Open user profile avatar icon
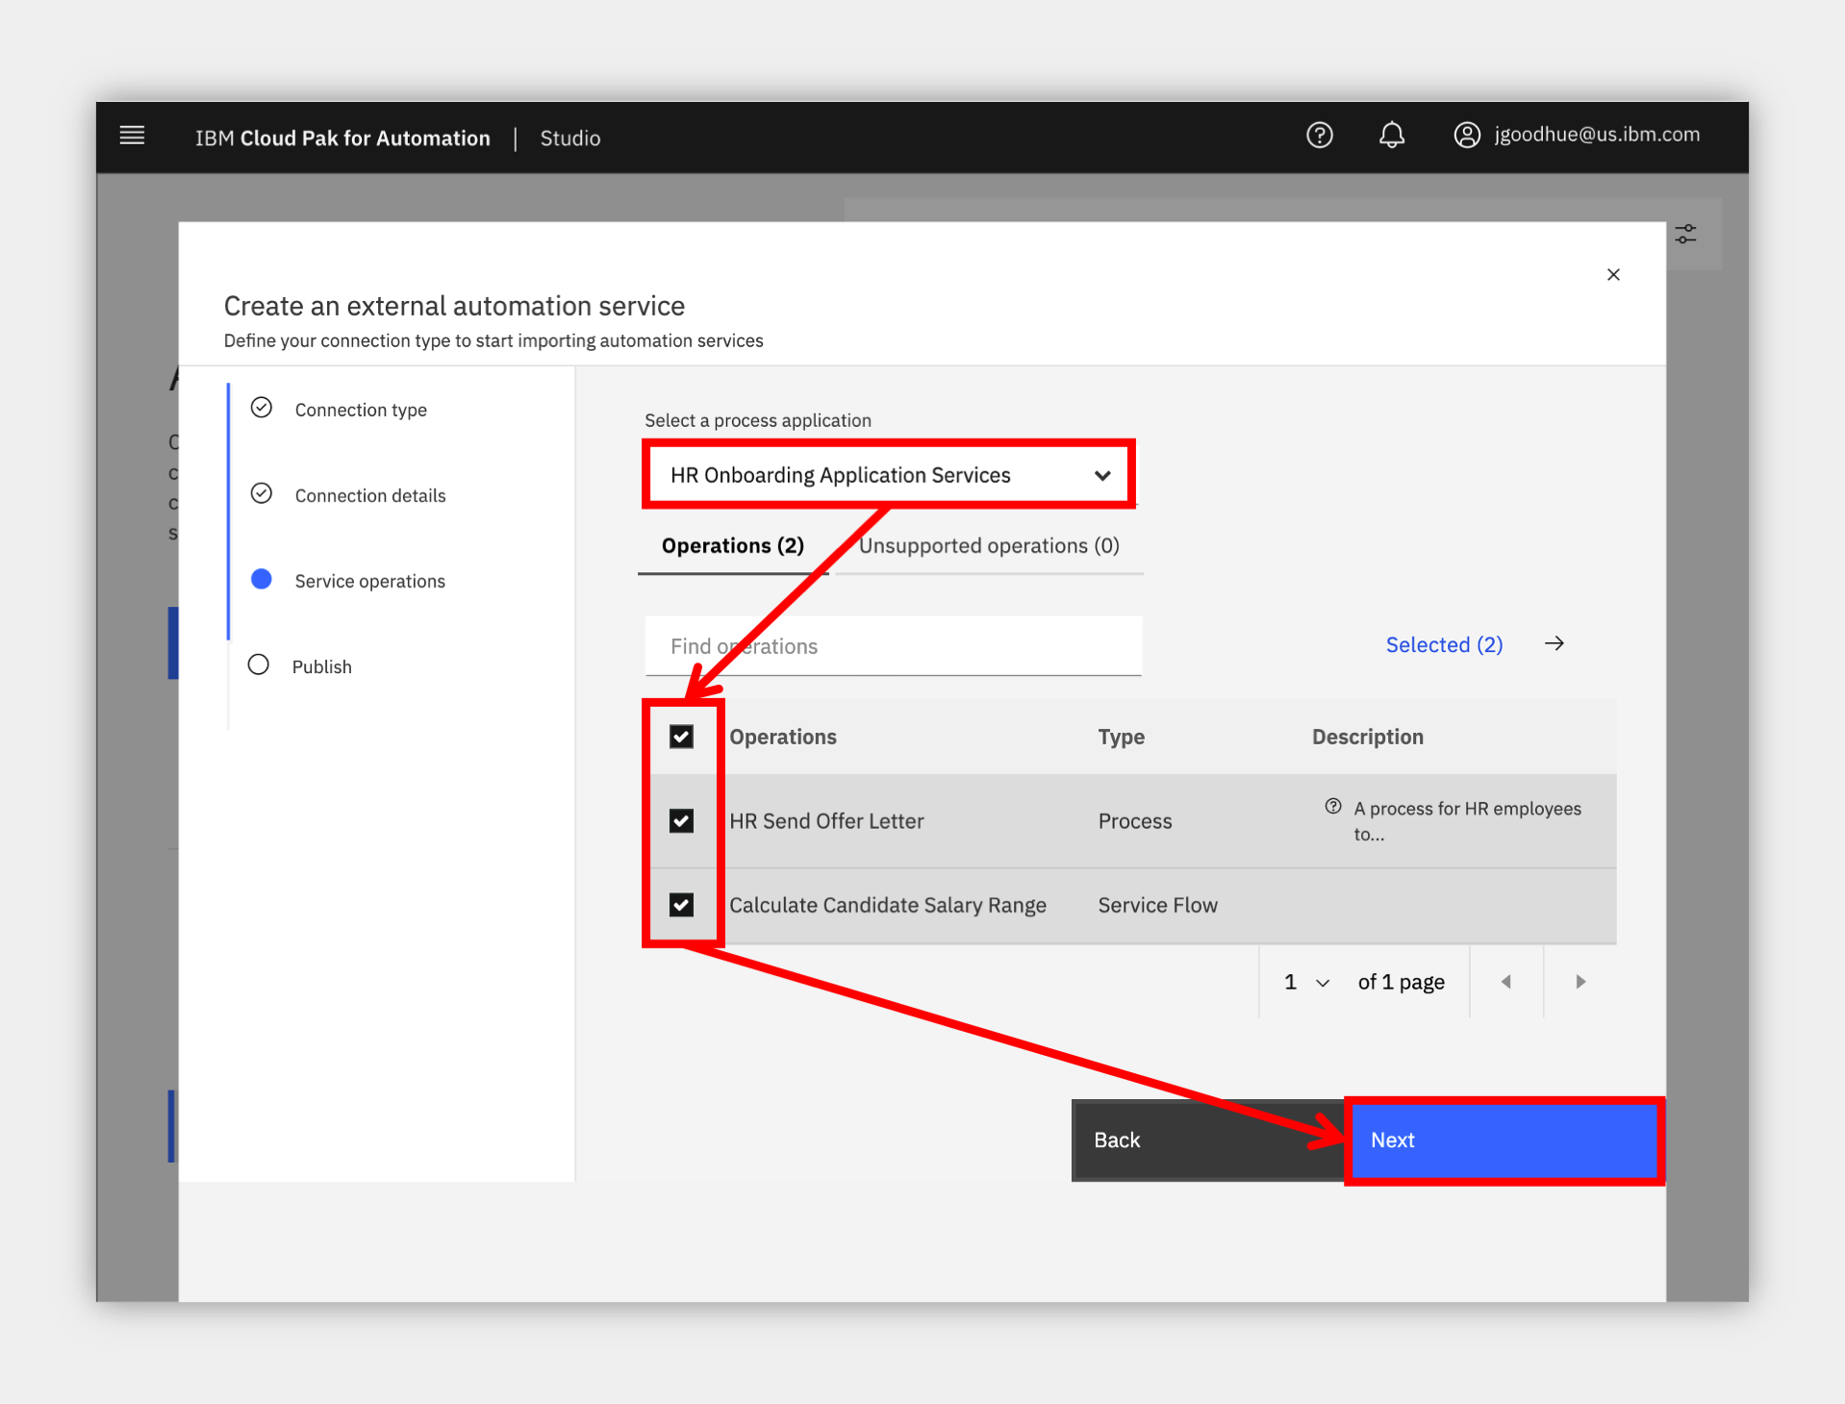Viewport: 1845px width, 1404px height. 1466,136
